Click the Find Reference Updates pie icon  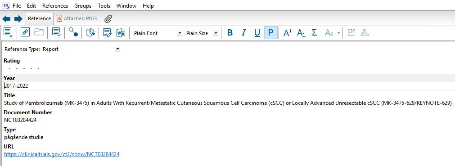click(x=90, y=32)
